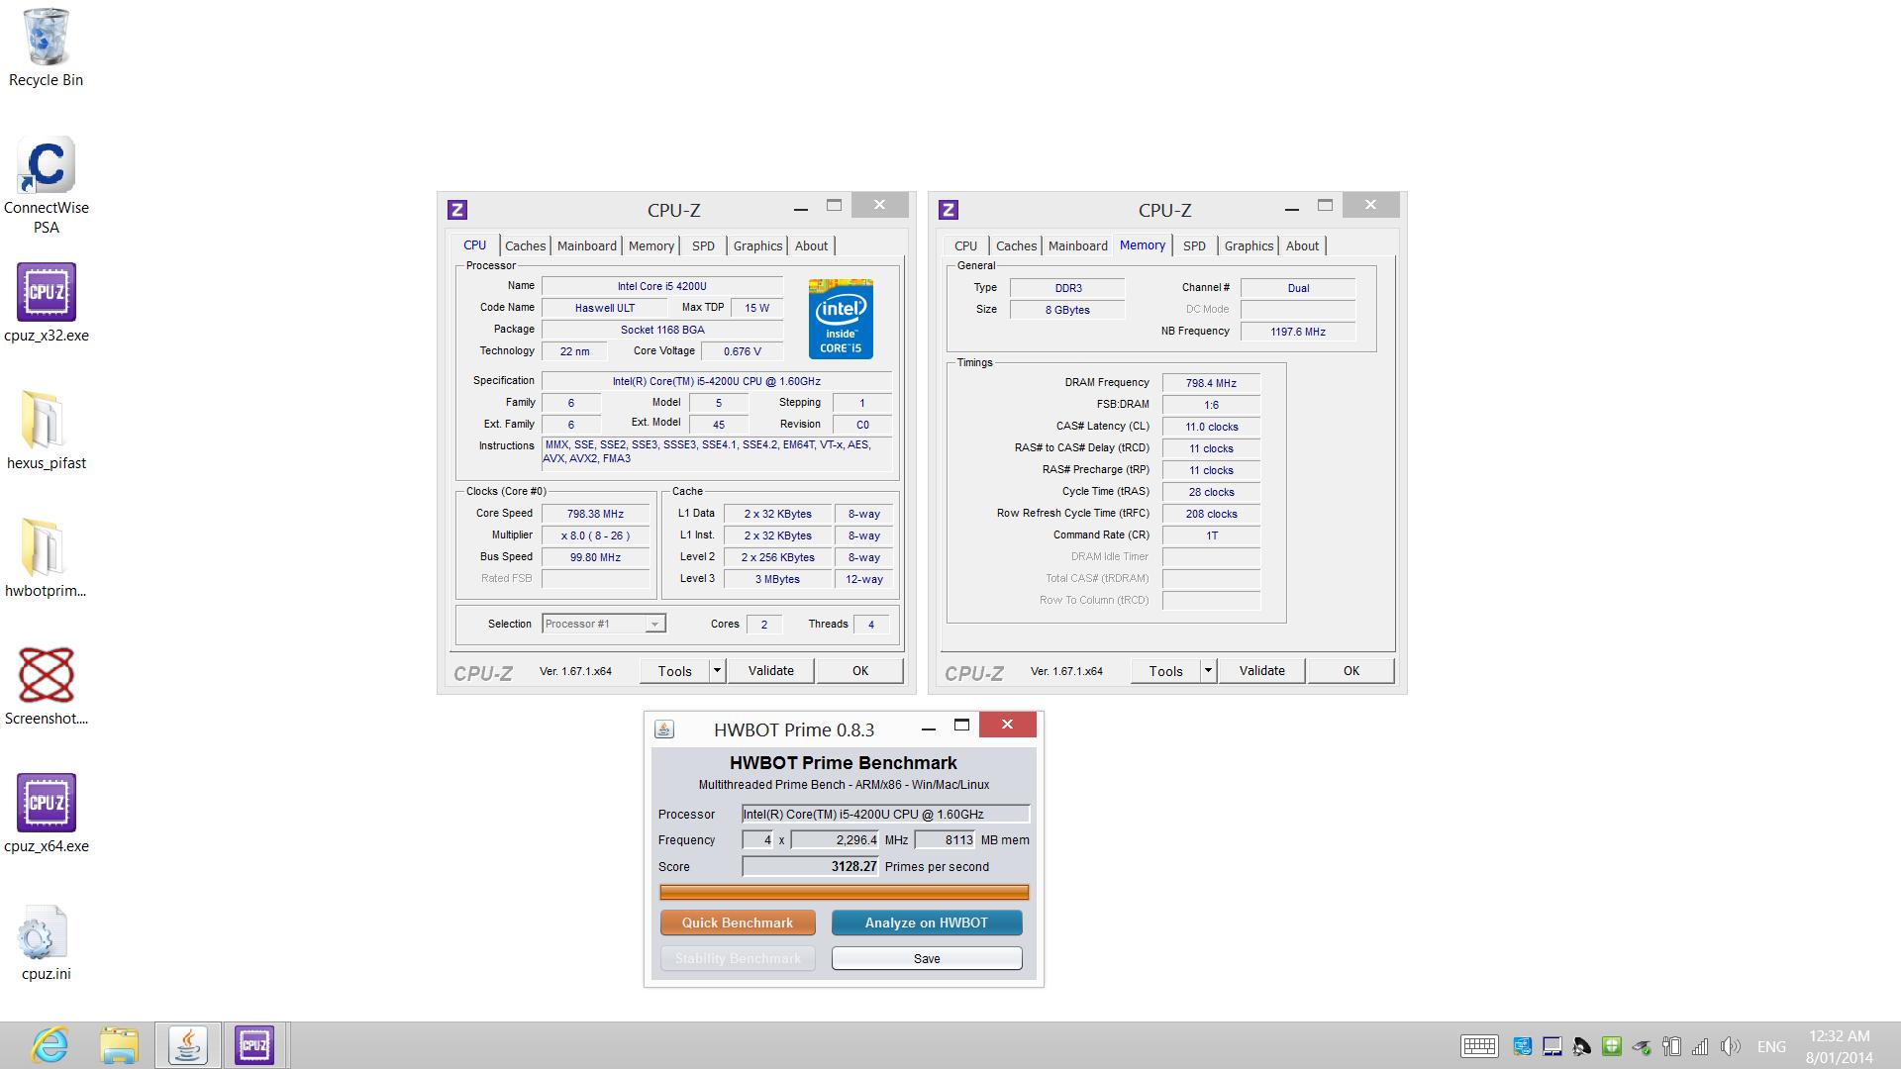
Task: Click the HWBOT Prime Java title icon
Action: click(664, 729)
